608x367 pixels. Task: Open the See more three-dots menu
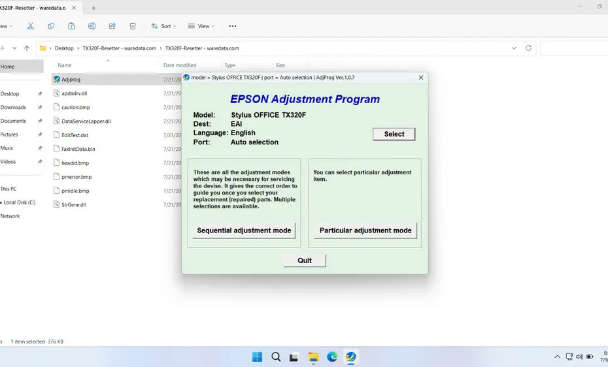pos(233,26)
